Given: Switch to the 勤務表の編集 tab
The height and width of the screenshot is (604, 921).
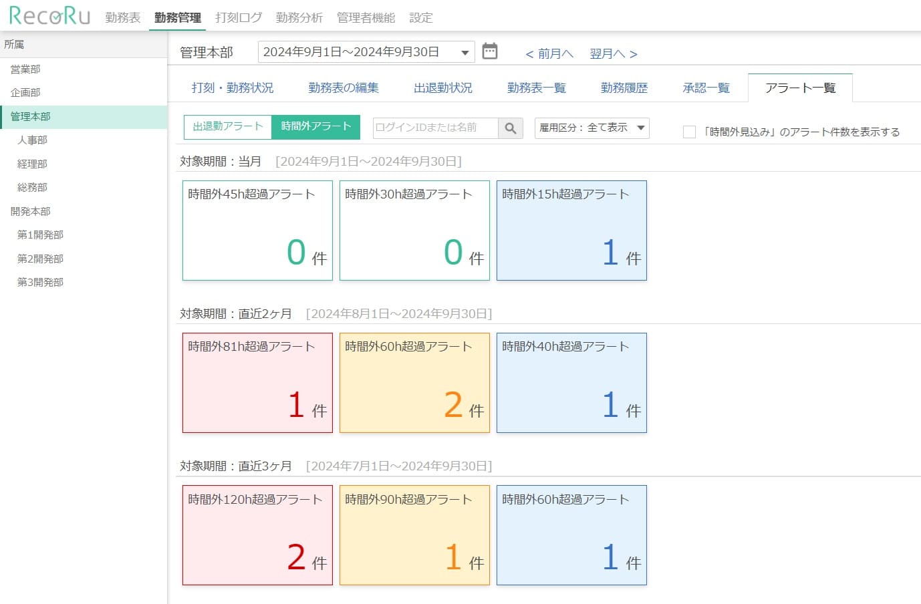Looking at the screenshot, I should point(343,88).
